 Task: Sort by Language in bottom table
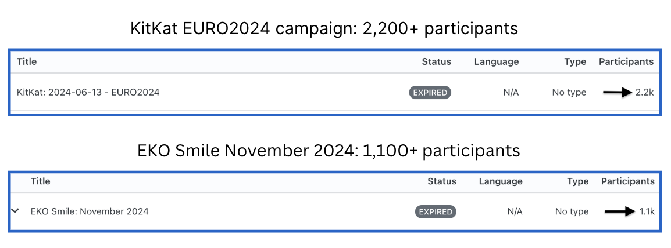[x=501, y=182]
